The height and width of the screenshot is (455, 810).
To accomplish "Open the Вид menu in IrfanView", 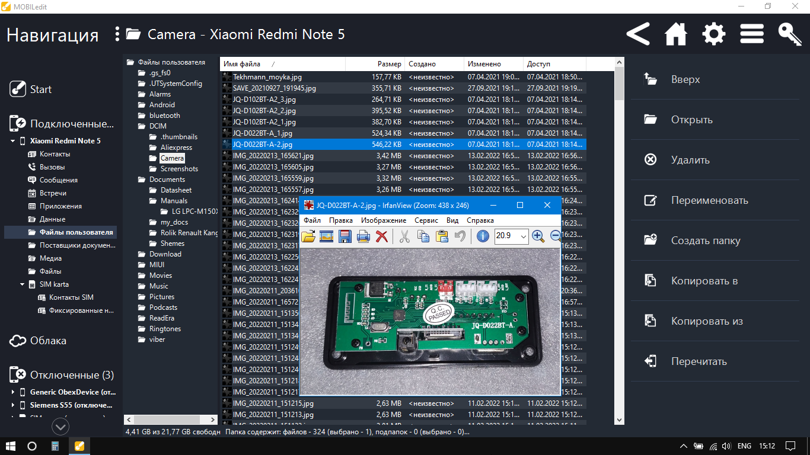I will click(x=452, y=220).
